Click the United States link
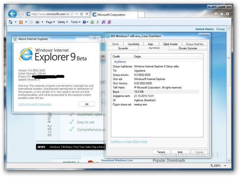The image size is (240, 177). click(x=205, y=29)
